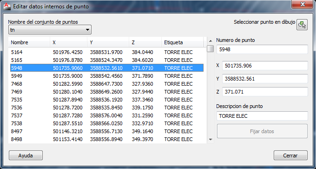
Task: Click the Fijar datos button
Action: (x=262, y=131)
